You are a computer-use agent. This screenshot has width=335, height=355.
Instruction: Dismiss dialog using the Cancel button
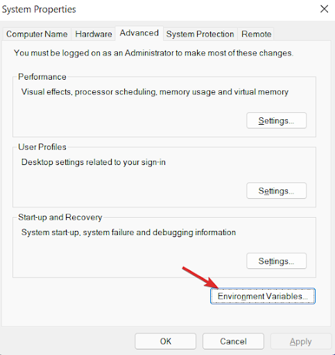(233, 341)
